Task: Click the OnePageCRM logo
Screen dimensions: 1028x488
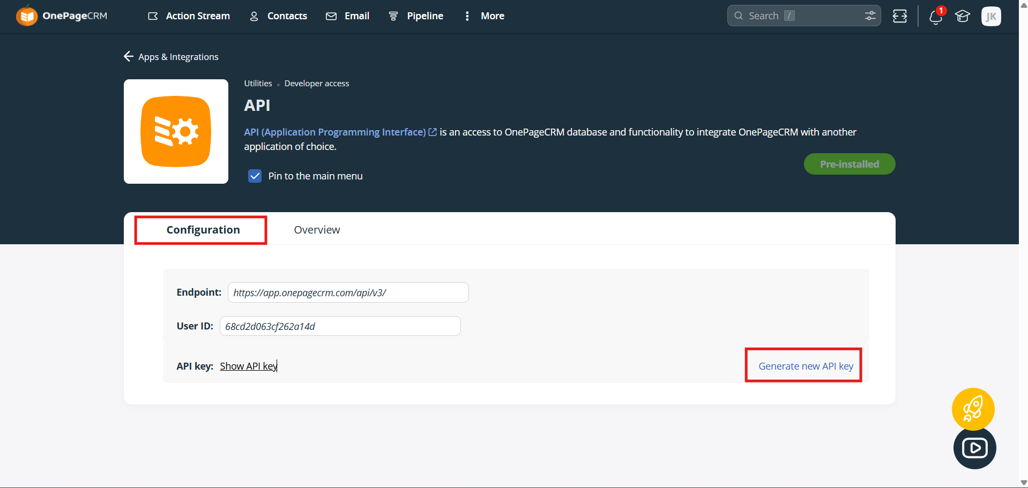Action: (62, 16)
